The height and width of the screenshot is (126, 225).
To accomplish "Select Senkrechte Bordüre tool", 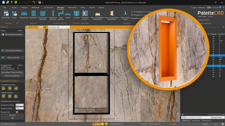I will (x=53, y=15).
